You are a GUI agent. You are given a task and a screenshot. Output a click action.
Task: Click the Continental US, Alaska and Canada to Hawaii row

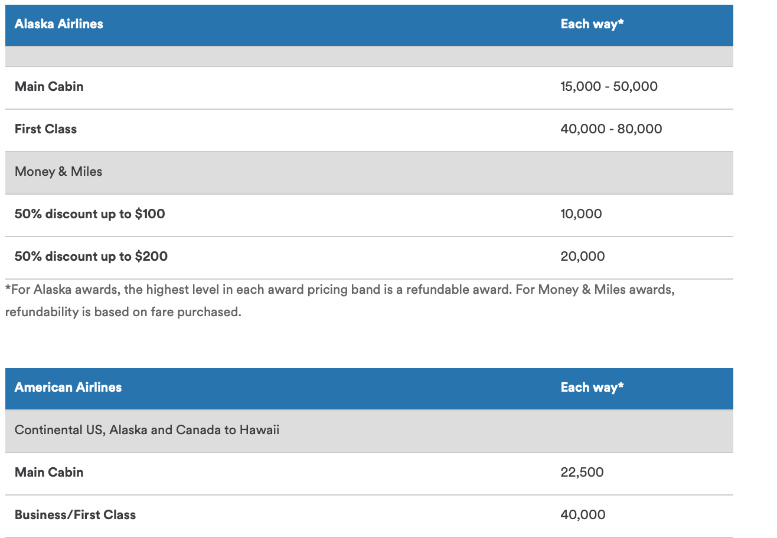(x=147, y=430)
